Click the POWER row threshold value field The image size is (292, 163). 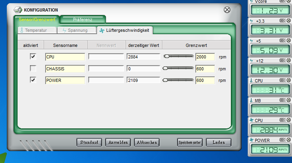tap(205, 80)
